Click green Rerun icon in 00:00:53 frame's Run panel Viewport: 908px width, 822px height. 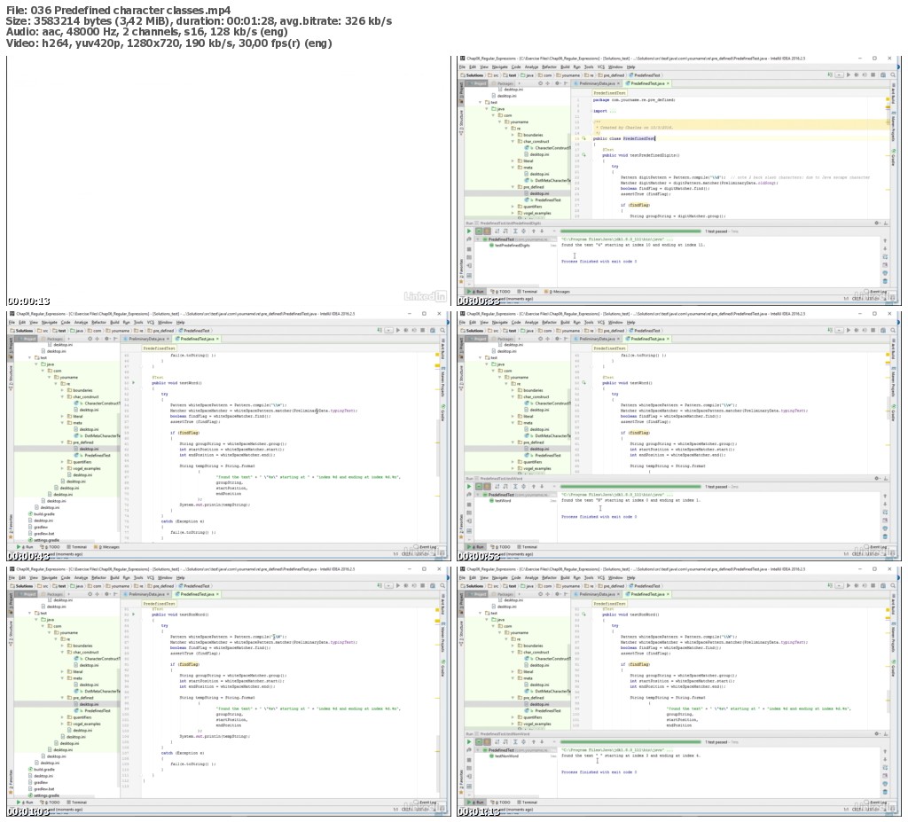pos(469,487)
